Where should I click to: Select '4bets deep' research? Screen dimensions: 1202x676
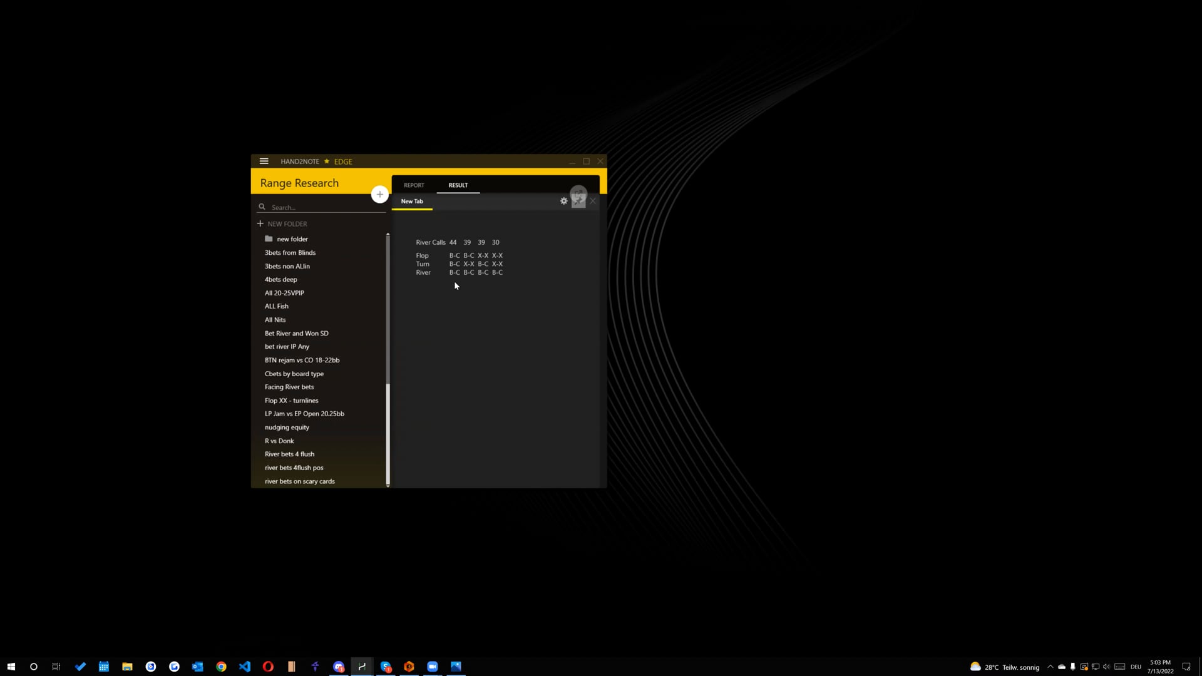point(280,280)
